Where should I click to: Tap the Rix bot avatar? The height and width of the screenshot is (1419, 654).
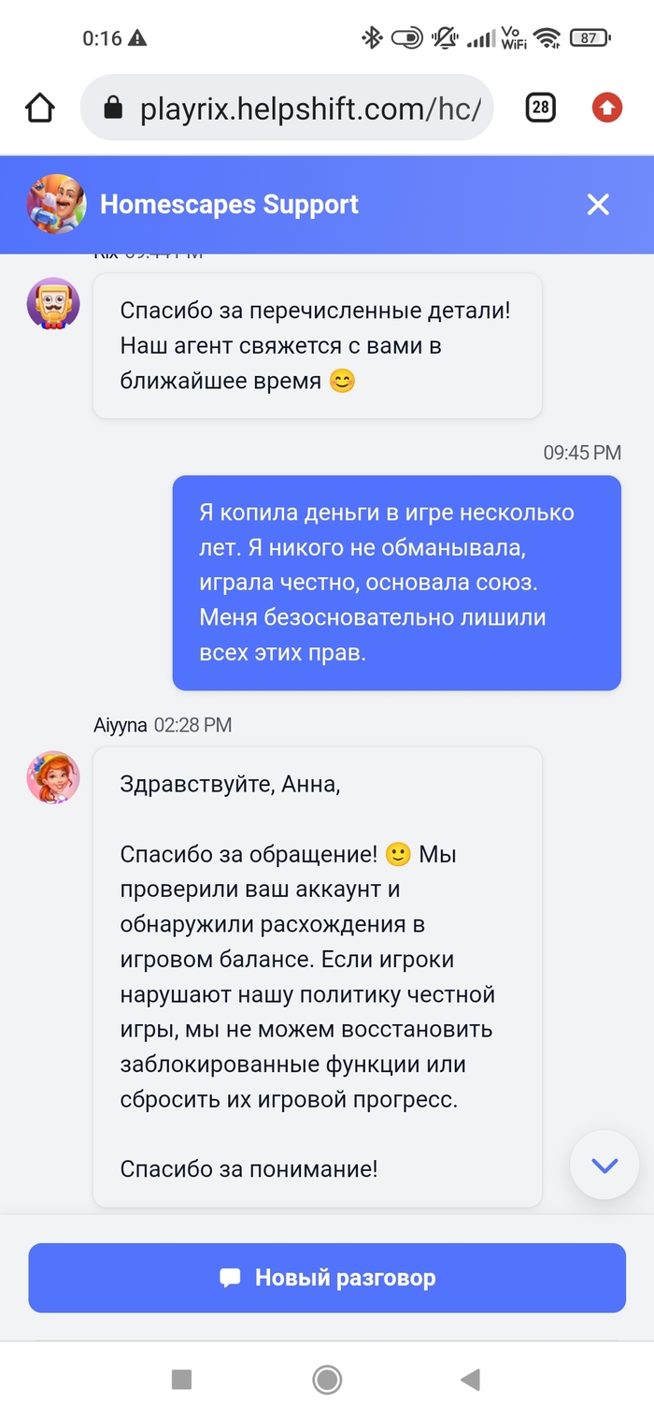coord(53,304)
